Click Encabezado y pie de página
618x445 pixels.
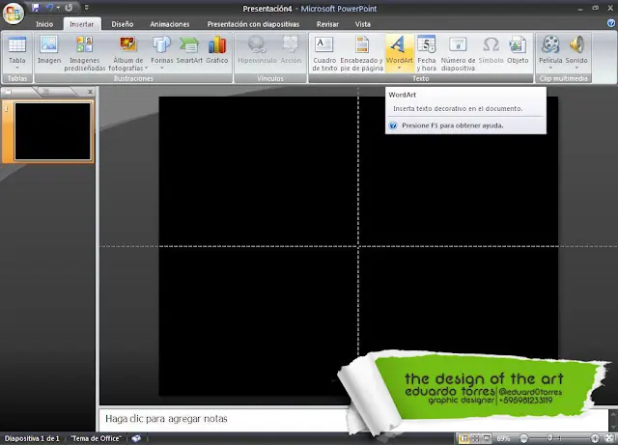pyautogui.click(x=362, y=50)
